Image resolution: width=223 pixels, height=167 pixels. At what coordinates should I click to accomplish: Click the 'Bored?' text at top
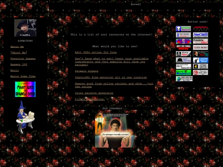point(136,4)
